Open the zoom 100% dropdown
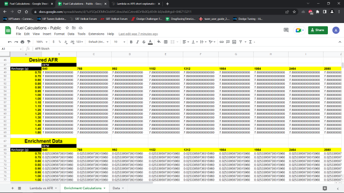Screen dimensions: 344x193 42,42
